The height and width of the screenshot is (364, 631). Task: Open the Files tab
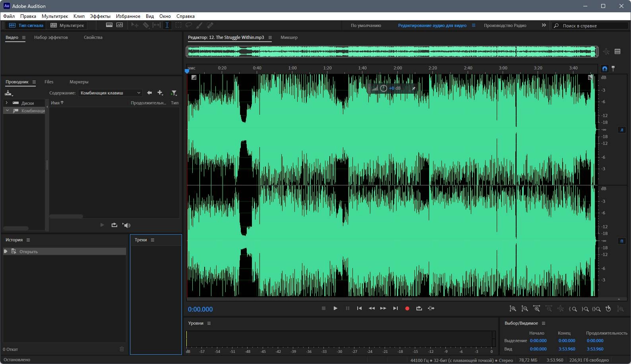[49, 82]
